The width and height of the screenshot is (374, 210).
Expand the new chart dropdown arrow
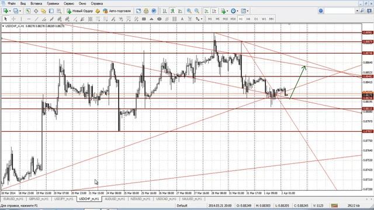[10, 11]
